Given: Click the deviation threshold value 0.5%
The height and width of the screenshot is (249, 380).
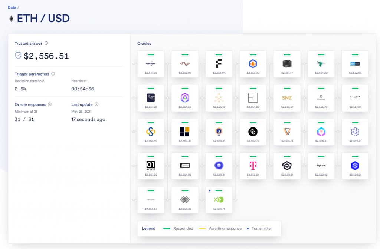Looking at the screenshot, I should click(x=20, y=89).
